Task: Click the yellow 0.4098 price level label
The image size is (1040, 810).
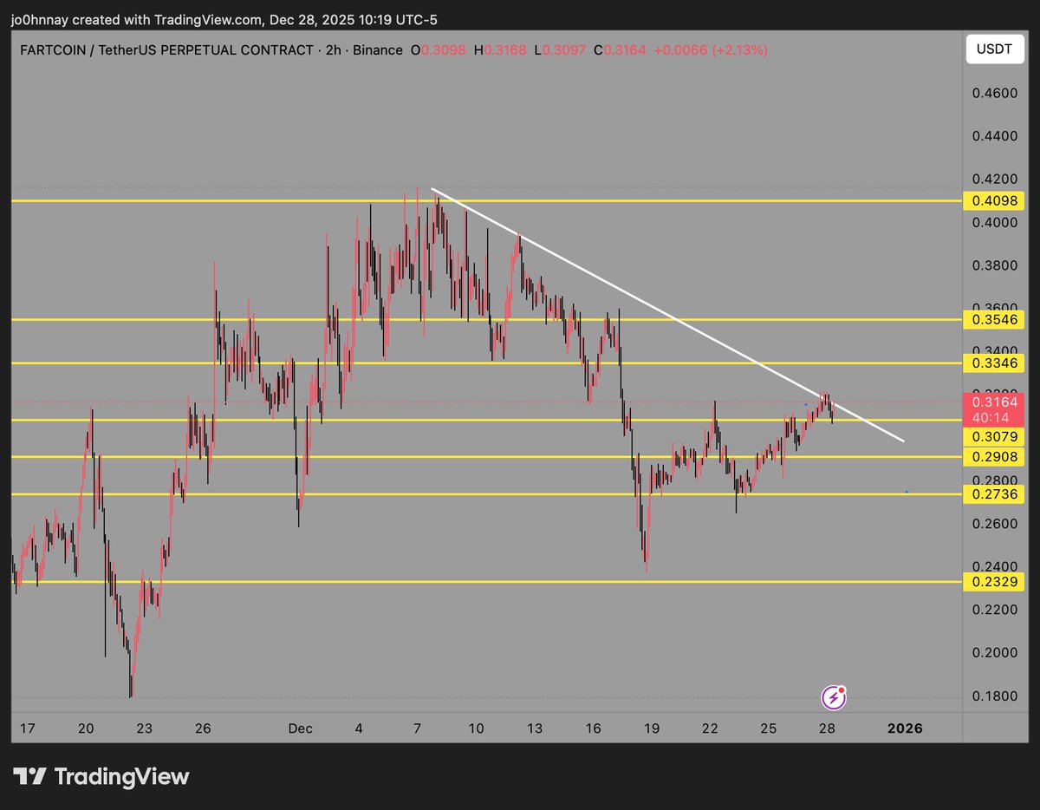Action: (x=993, y=200)
